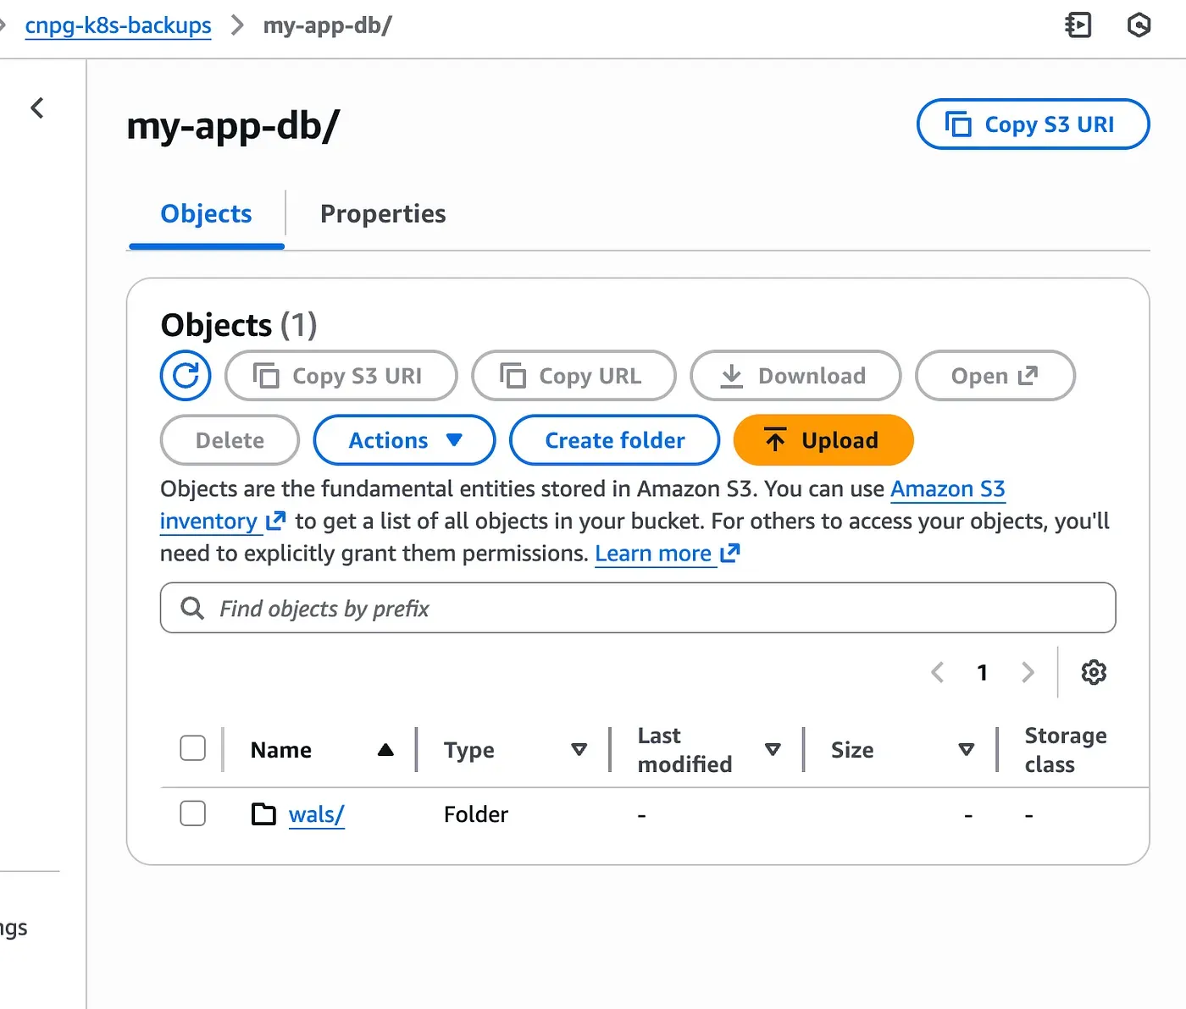
Task: Open the Amazon Q assistant icon
Action: [1139, 25]
